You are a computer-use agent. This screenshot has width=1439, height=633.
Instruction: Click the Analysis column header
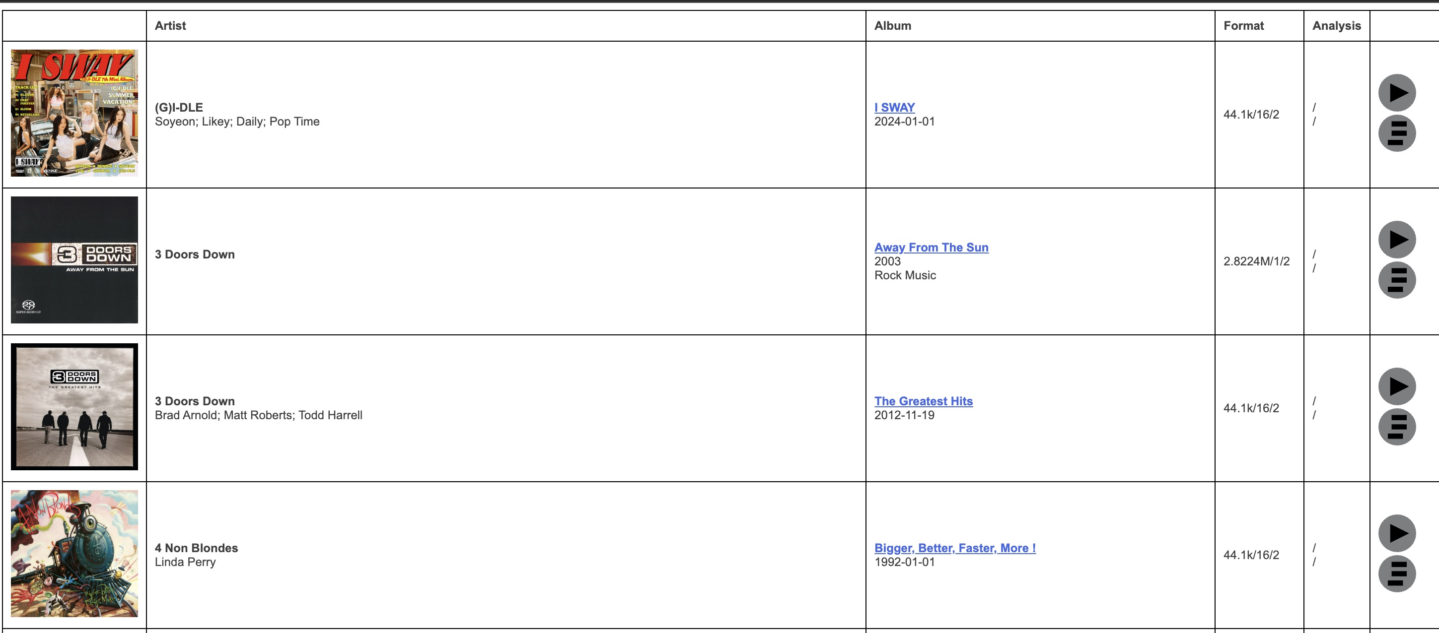pyautogui.click(x=1336, y=26)
